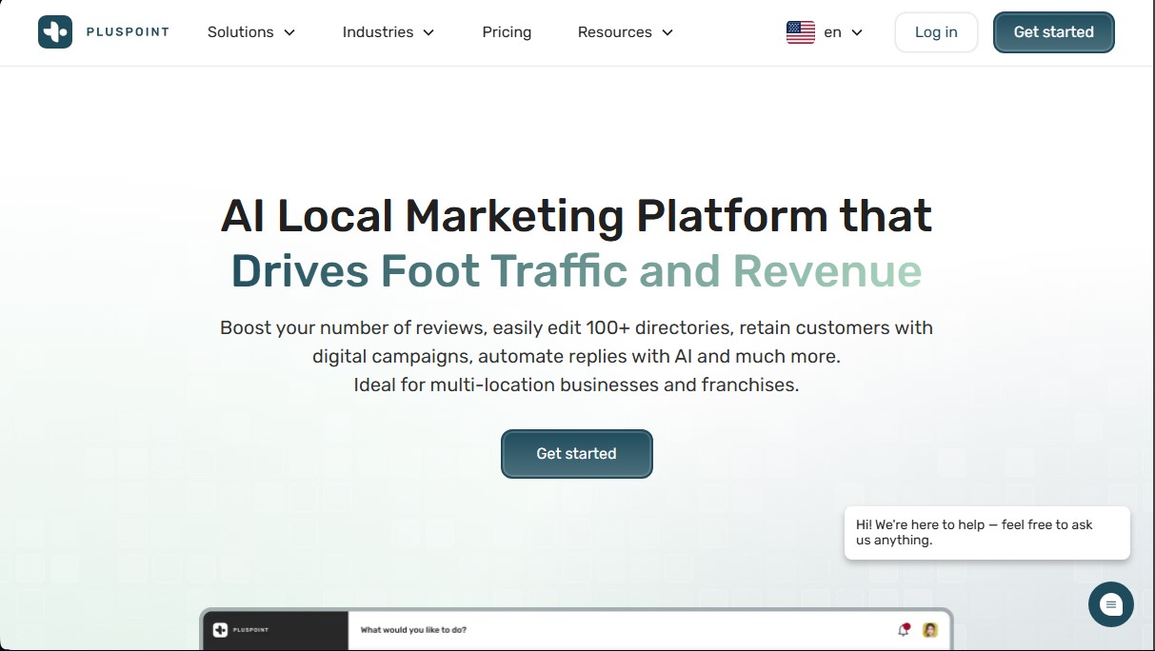Click 'Drives Foot Traffic and Revenue' heading
1155x651 pixels.
tap(576, 271)
